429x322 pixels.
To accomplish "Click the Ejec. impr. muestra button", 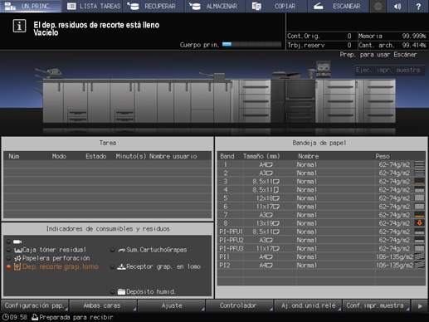I will coord(389,70).
